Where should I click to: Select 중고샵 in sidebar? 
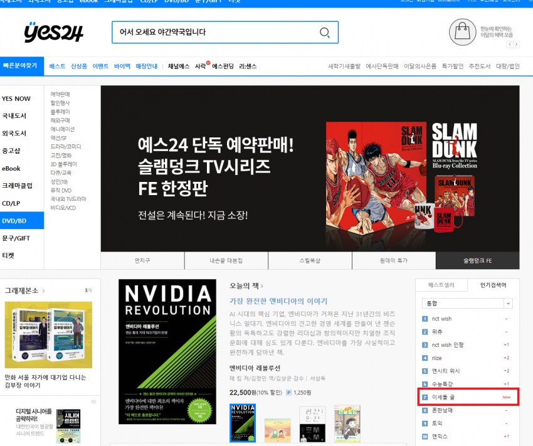[11, 151]
